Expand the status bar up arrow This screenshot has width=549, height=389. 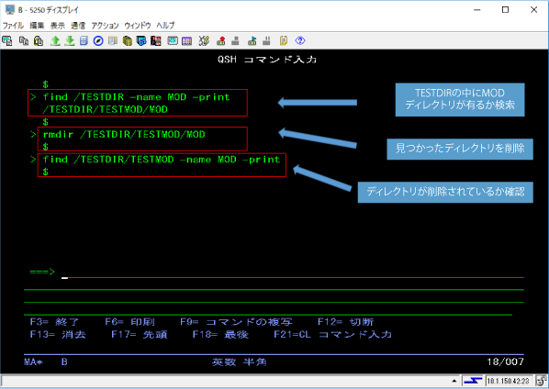click(454, 381)
